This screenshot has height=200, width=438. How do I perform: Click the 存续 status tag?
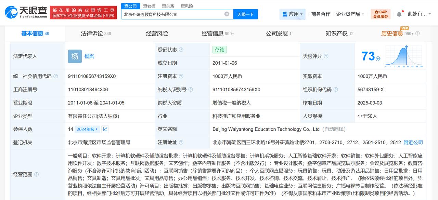tap(219, 50)
